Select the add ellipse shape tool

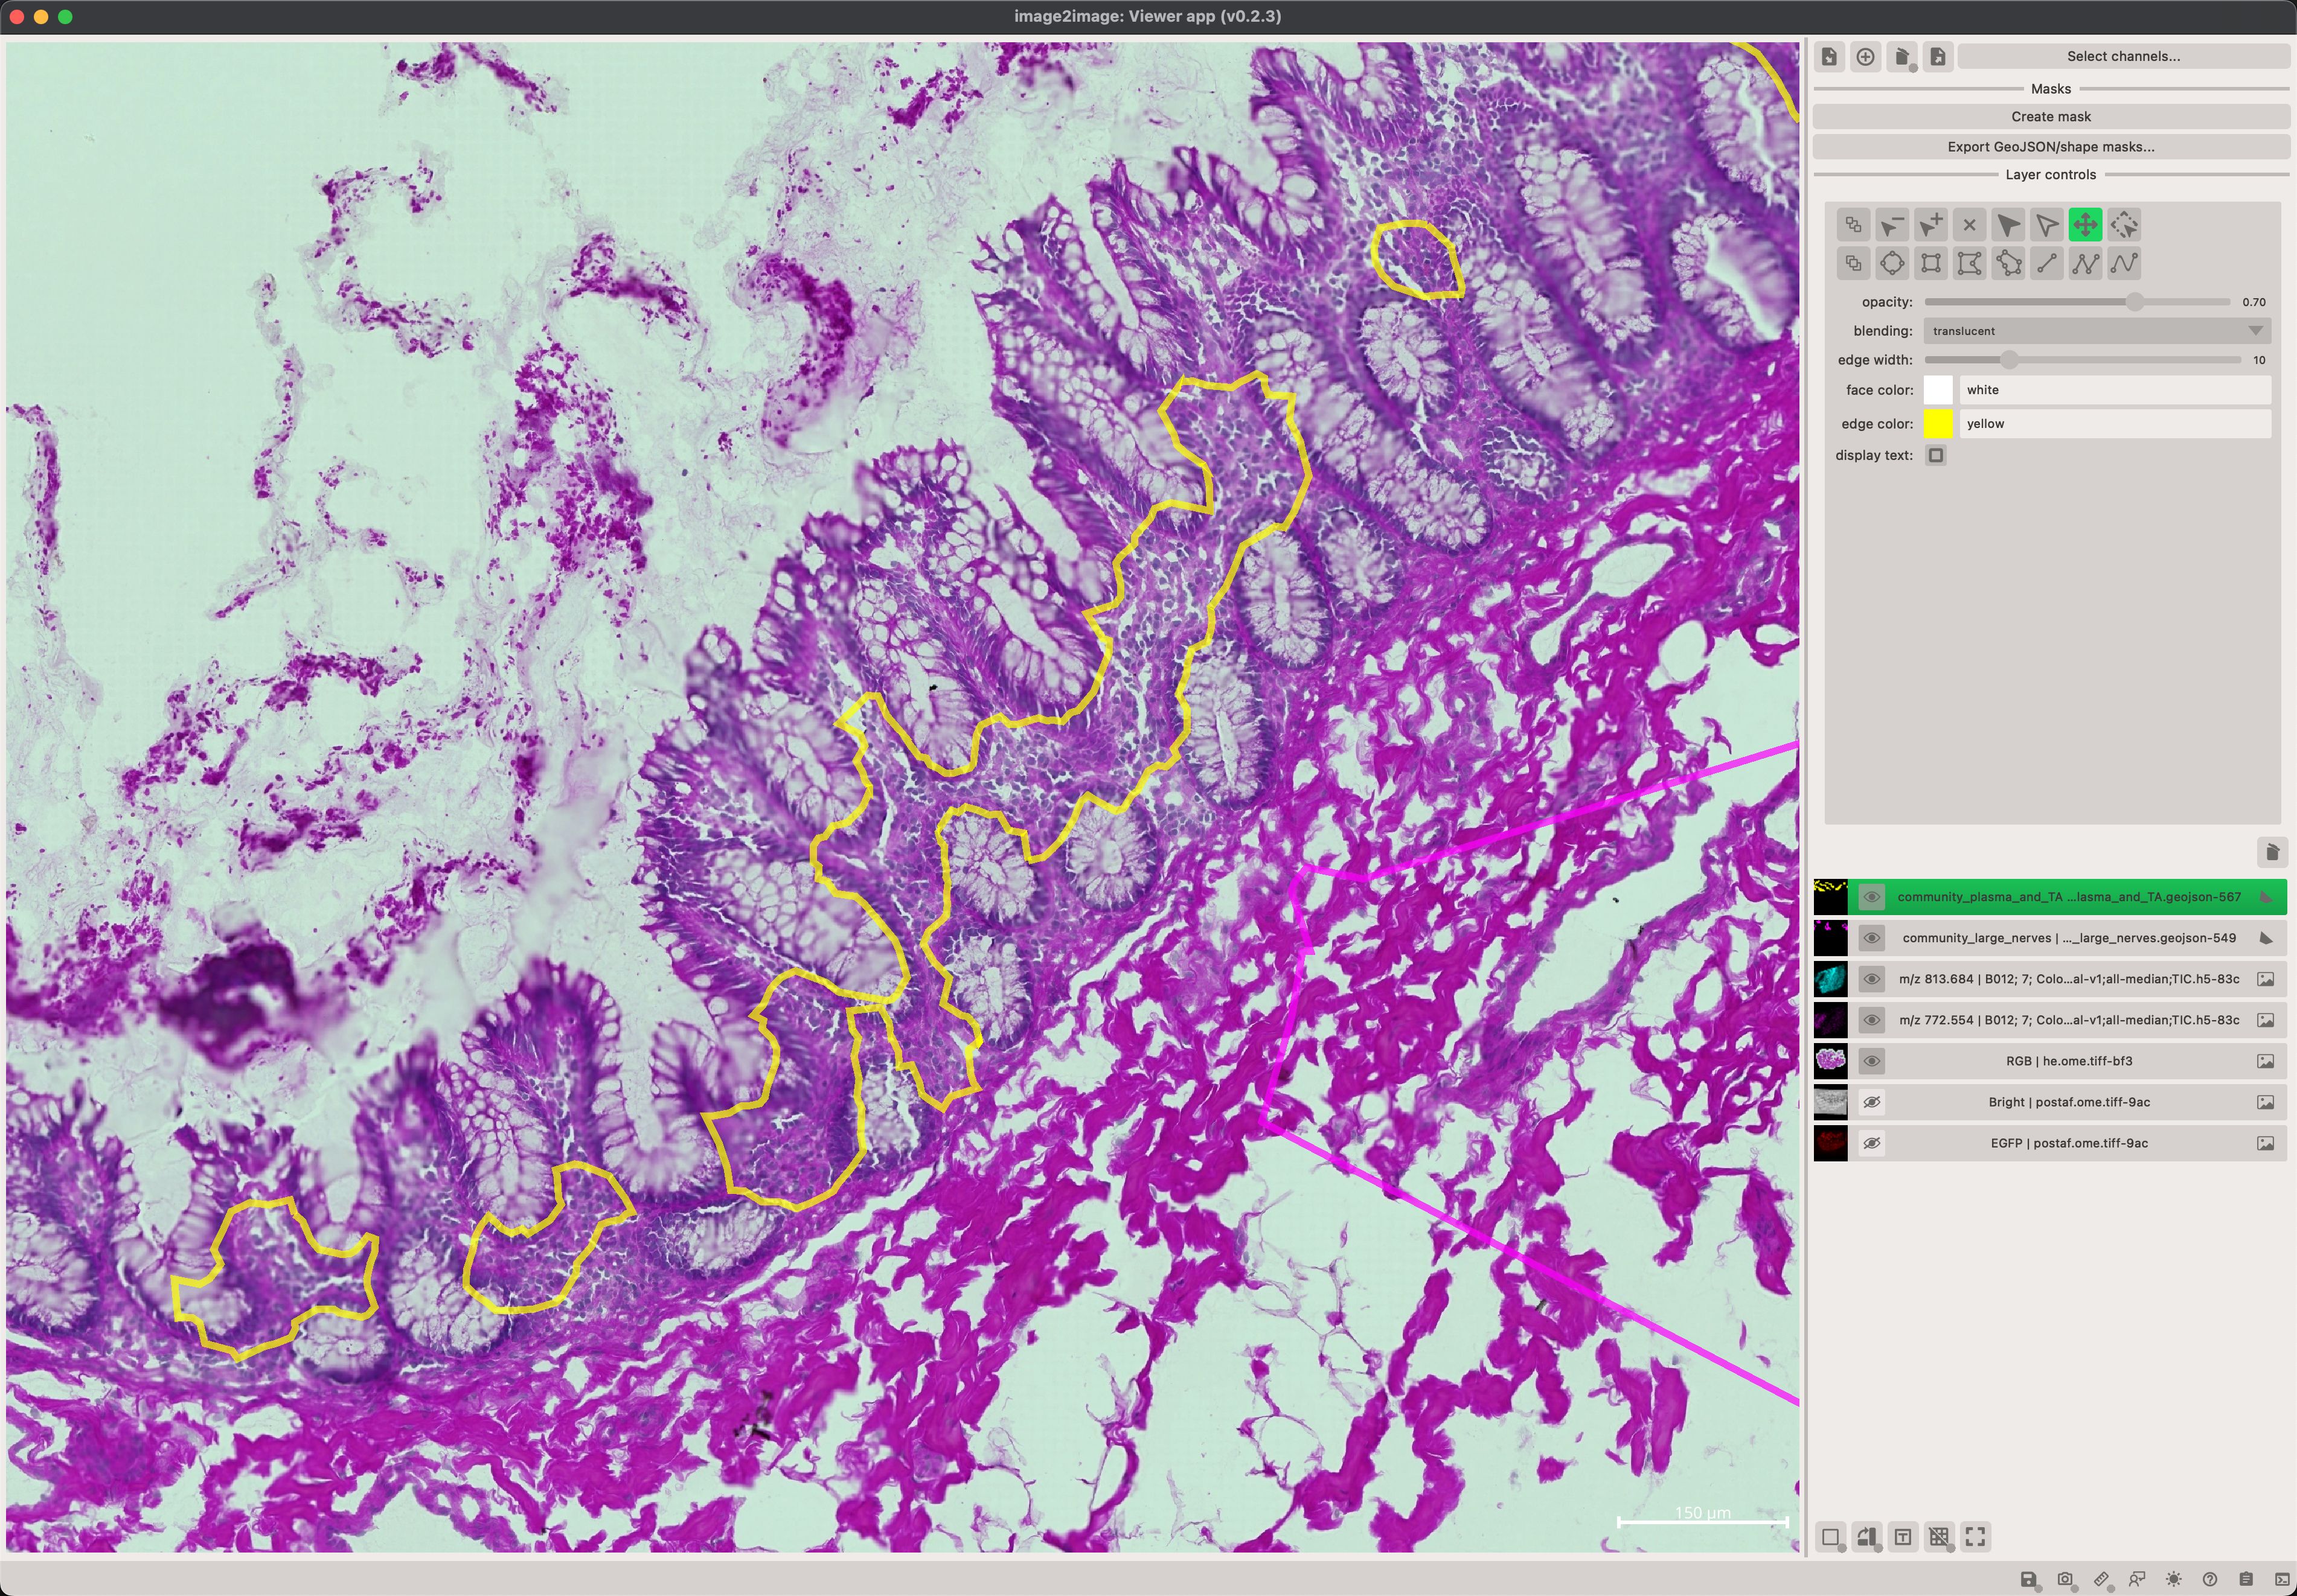(1892, 264)
